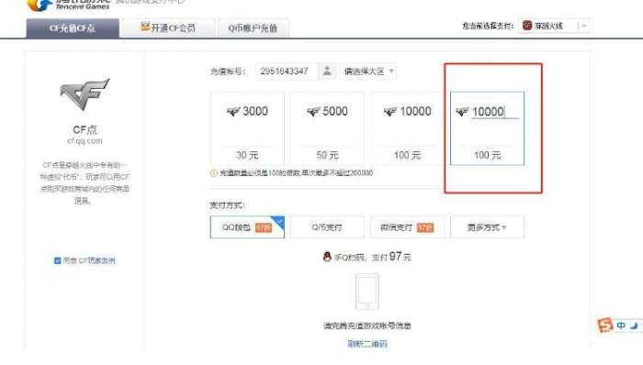The image size is (643, 365).
Task: Click the CF icon in the 5000 option
Action: click(x=313, y=111)
